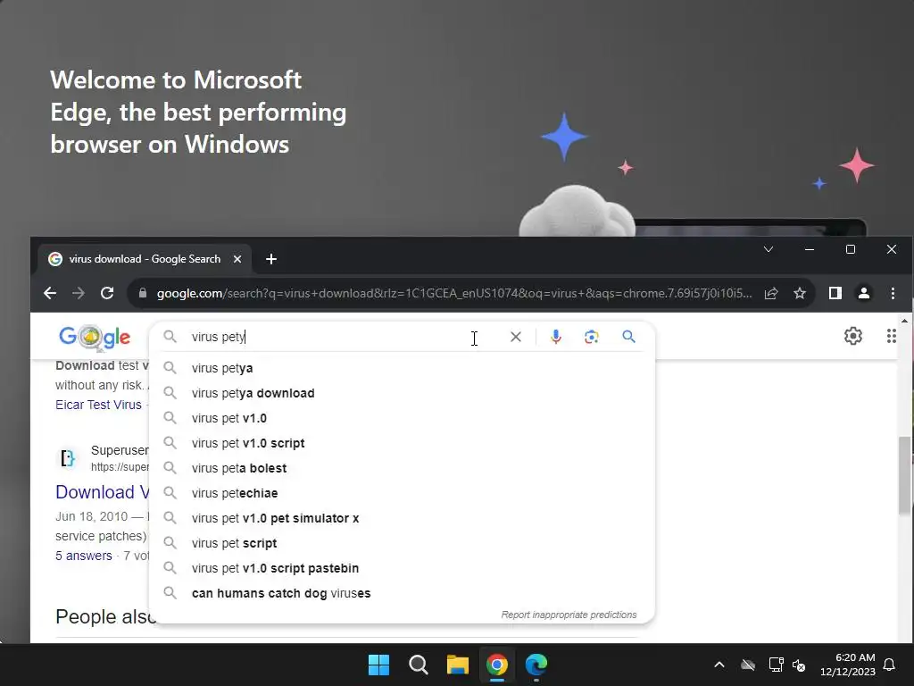The image size is (914, 686).
Task: Choose 'virus pet v1.0 pet simulator x'
Action: pyautogui.click(x=403, y=518)
